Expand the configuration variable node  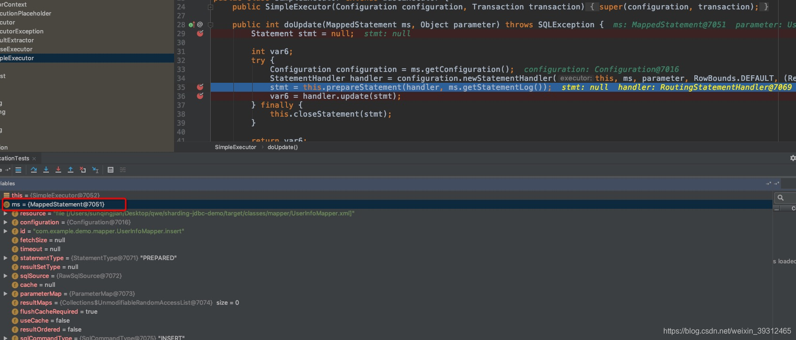[x=5, y=222]
